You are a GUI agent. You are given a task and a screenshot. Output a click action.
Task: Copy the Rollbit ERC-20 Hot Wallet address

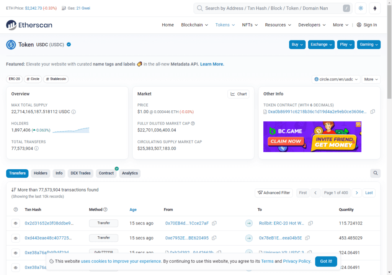[x=310, y=223]
